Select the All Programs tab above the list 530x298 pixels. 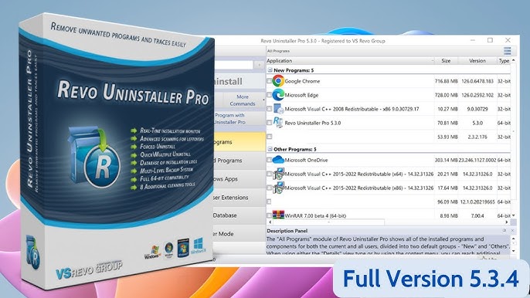point(278,51)
